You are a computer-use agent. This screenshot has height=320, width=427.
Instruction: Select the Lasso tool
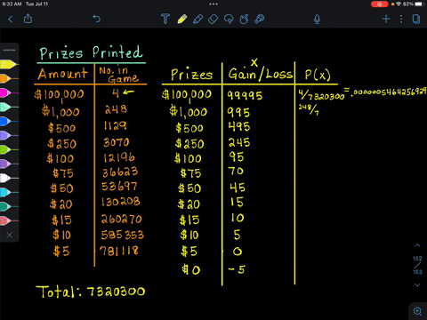pyautogui.click(x=229, y=20)
